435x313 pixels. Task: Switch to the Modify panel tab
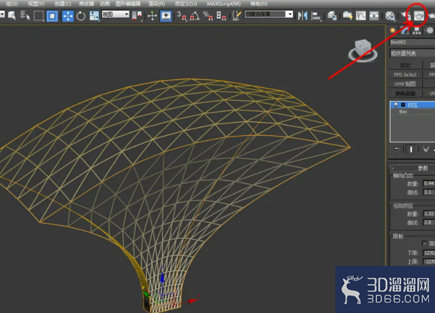click(x=404, y=31)
